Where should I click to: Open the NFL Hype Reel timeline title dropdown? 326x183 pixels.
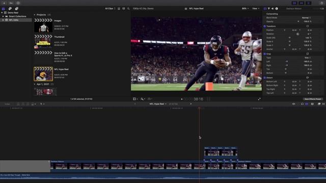click(x=158, y=104)
